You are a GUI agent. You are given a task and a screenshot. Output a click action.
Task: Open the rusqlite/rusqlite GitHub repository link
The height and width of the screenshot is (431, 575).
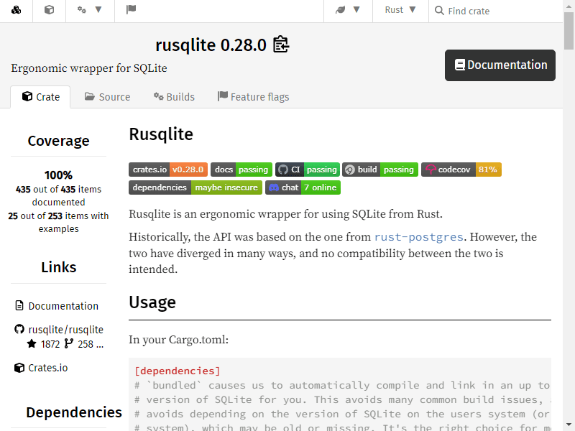66,330
